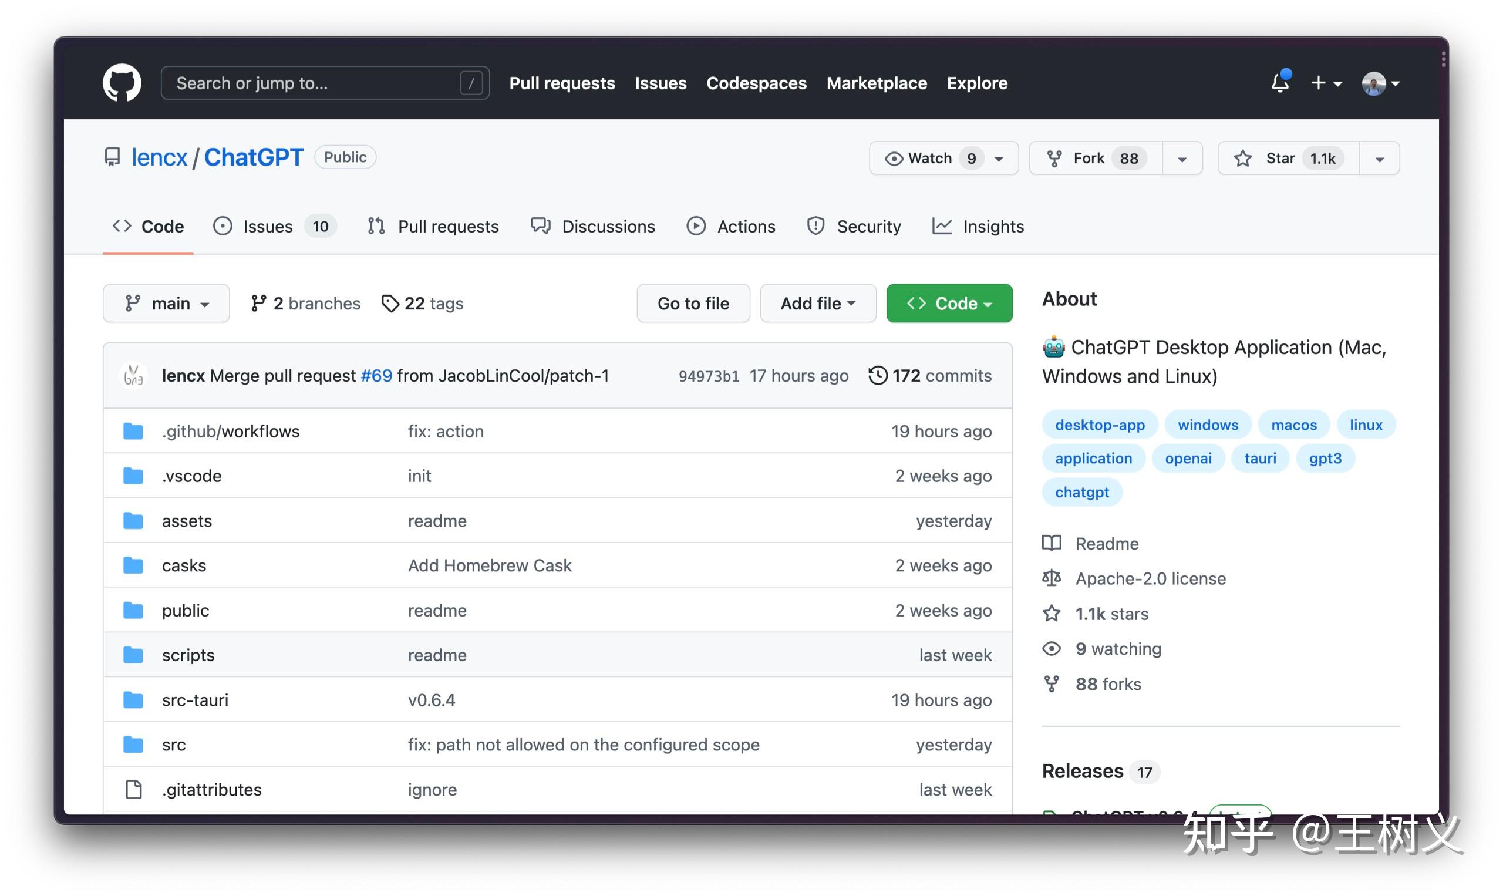The image size is (1503, 896).
Task: Open the green Code dropdown
Action: coord(949,303)
